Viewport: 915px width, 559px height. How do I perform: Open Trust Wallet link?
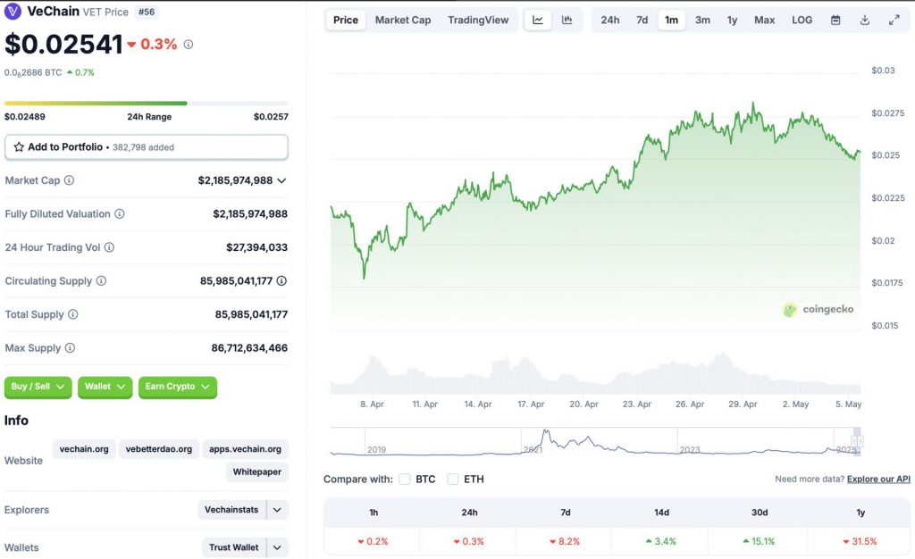click(x=234, y=547)
